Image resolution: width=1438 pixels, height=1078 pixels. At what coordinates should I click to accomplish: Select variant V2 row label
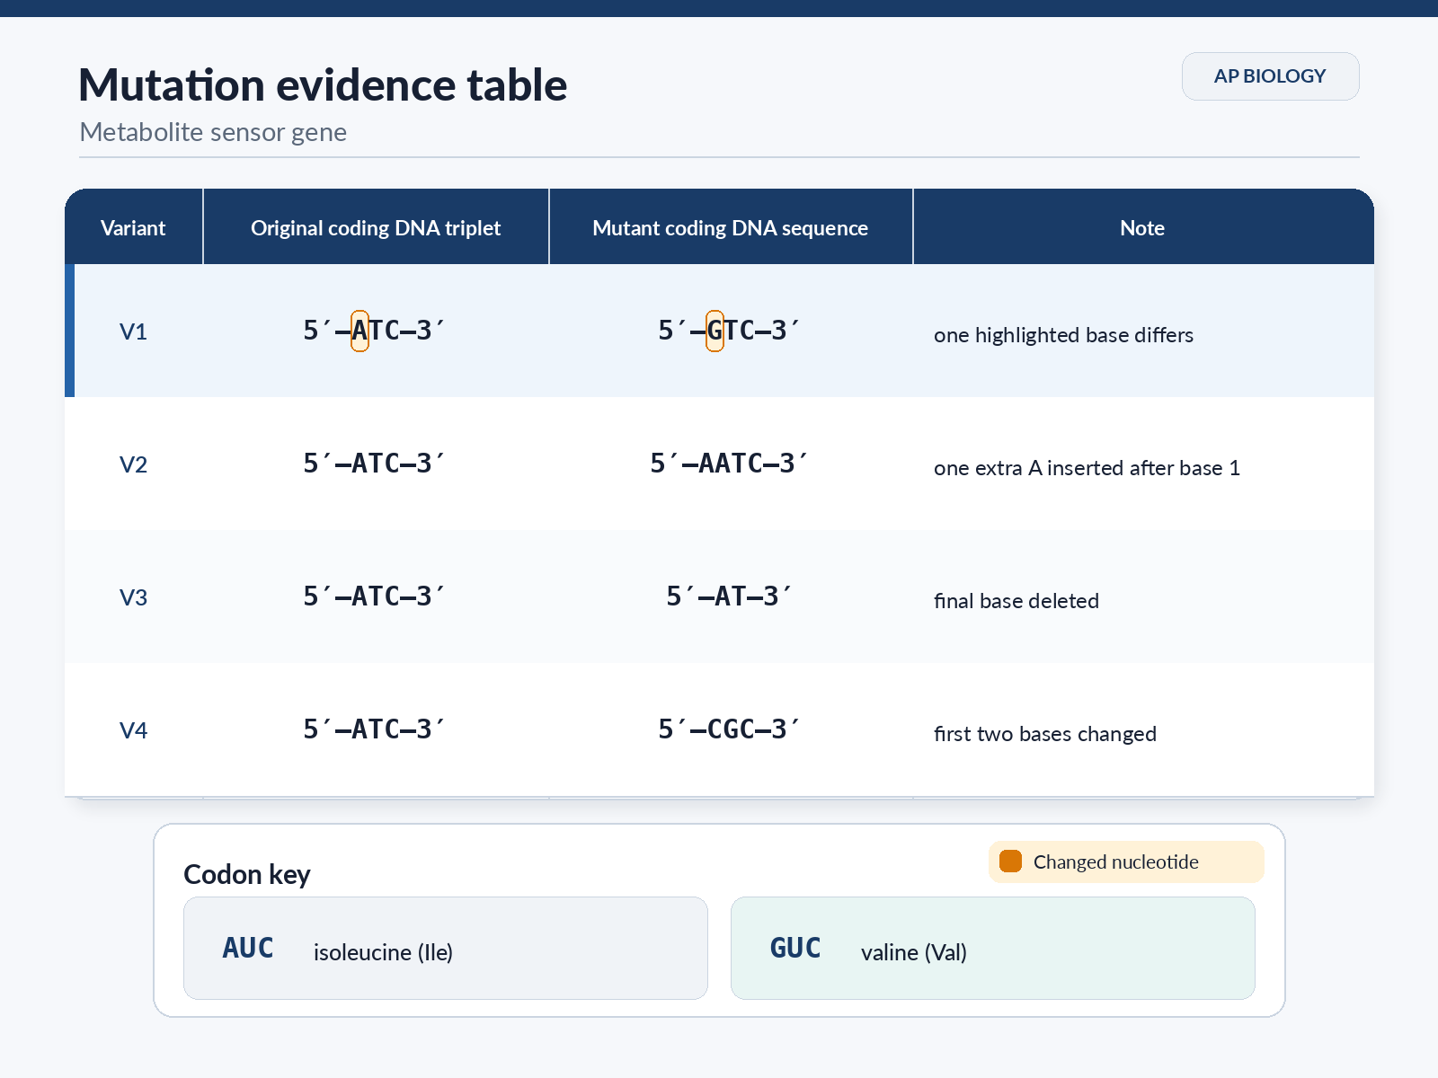[133, 464]
